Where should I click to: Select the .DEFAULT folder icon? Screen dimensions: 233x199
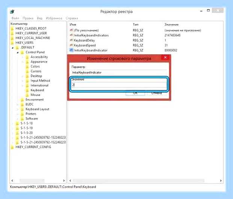click(x=17, y=48)
